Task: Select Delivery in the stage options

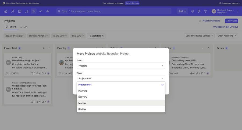Action: point(121,97)
